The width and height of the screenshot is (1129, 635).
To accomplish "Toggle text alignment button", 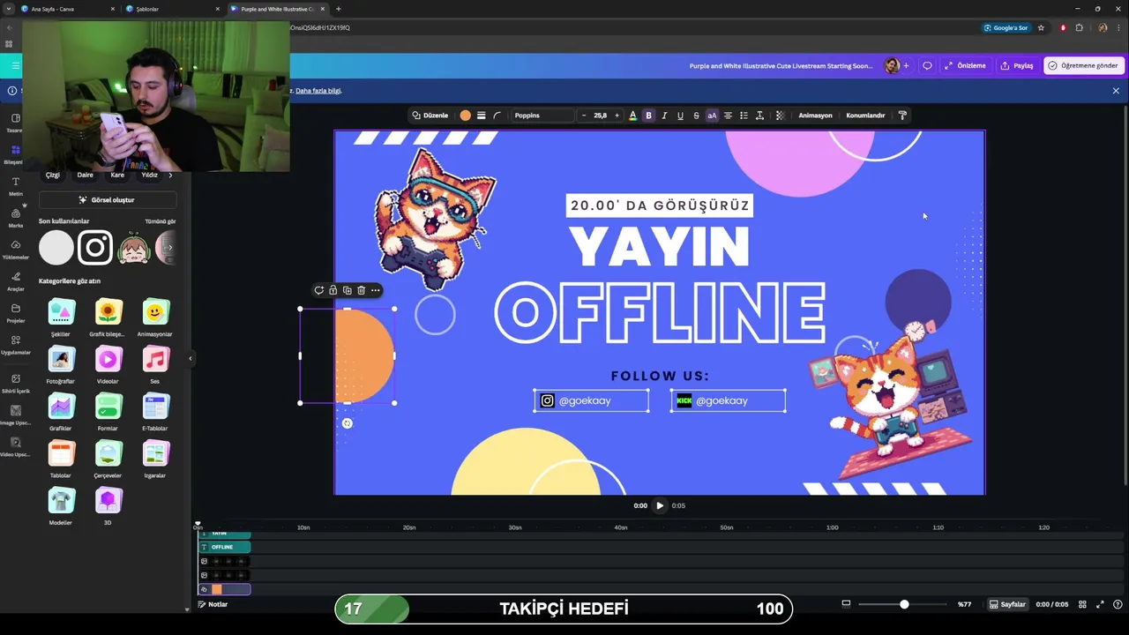I will point(728,116).
